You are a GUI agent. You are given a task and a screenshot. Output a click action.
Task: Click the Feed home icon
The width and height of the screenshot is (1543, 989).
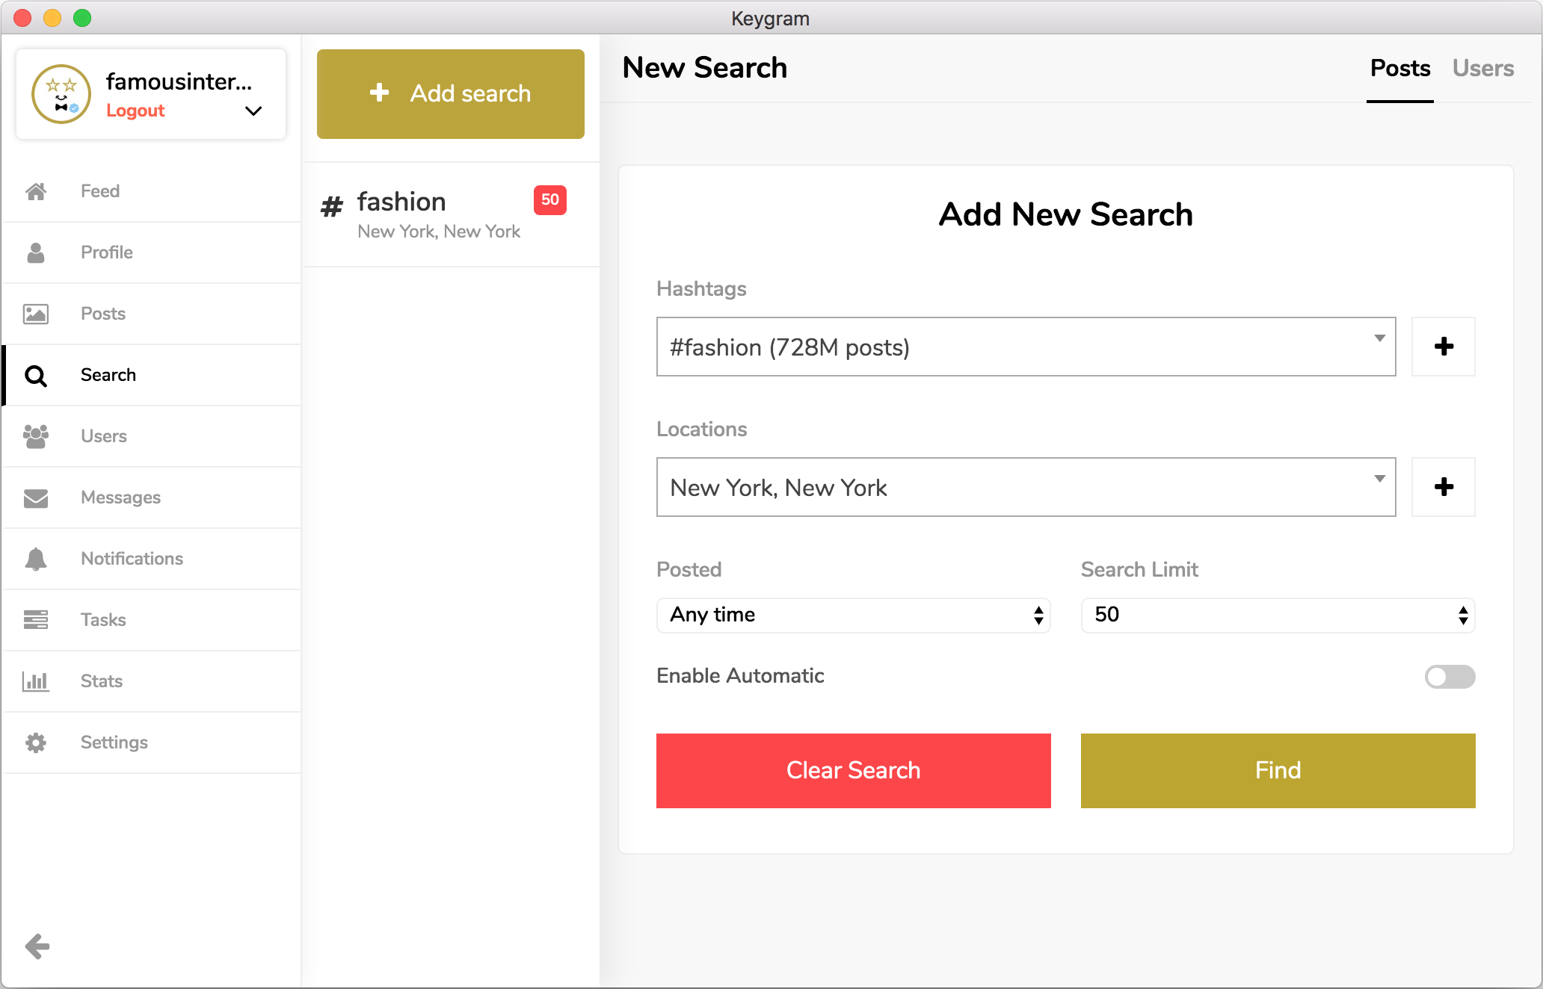(x=36, y=191)
